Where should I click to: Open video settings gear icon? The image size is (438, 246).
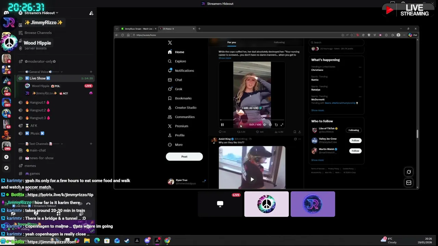pyautogui.click(x=270, y=125)
